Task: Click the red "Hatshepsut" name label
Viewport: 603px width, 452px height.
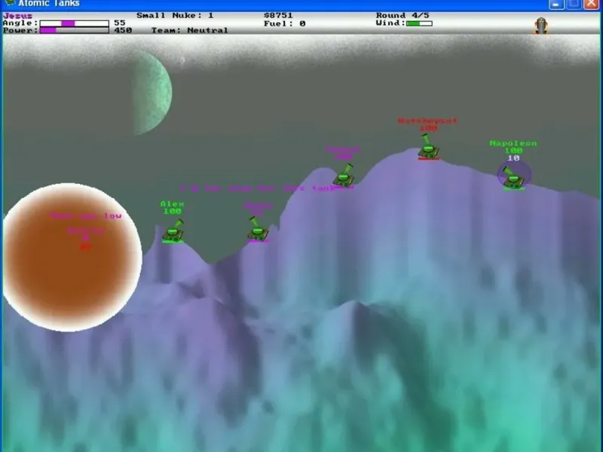Action: click(x=427, y=121)
